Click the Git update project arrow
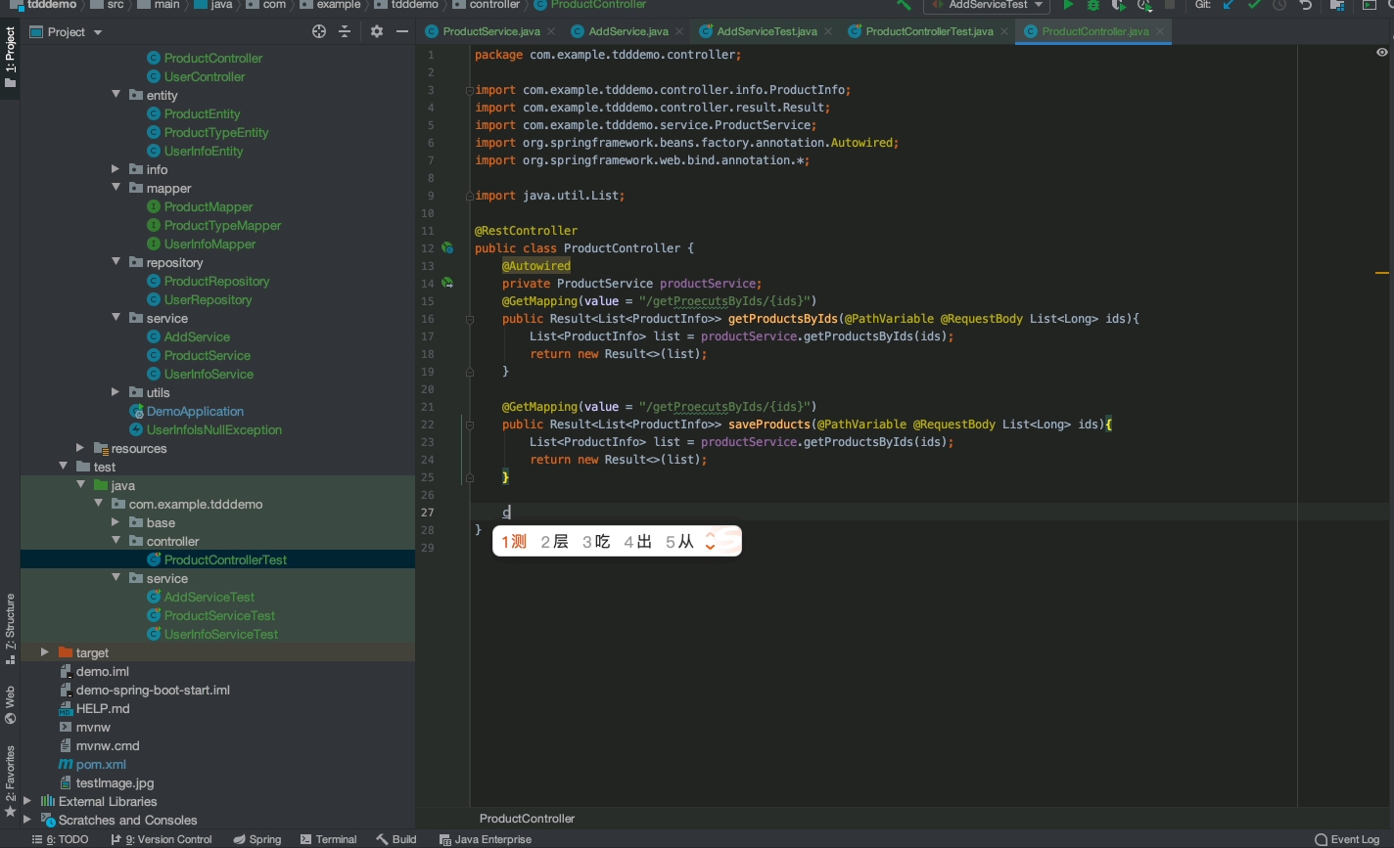 coord(1229,5)
